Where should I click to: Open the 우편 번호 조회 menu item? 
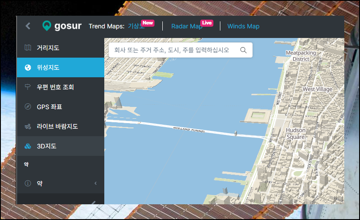pos(61,87)
